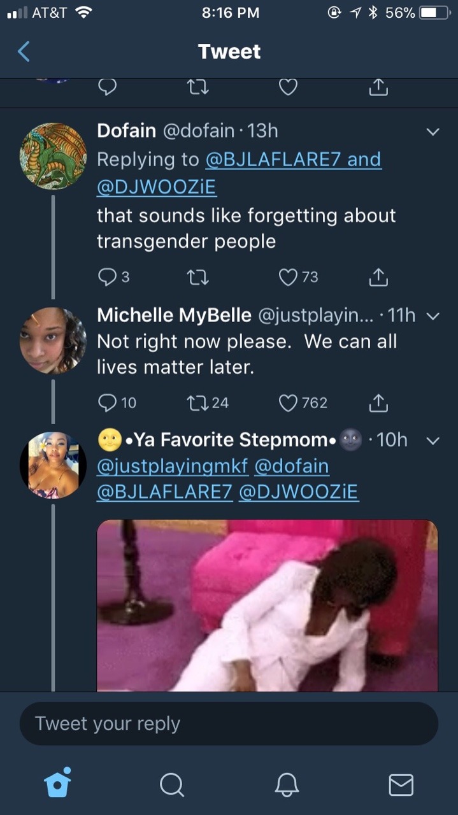Screen dimensions: 458x815
Task: Like the tweet with 762 likes
Action: pos(289,402)
